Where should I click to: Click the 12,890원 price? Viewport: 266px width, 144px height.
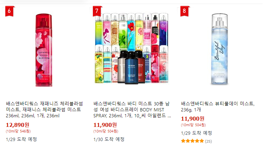(x=18, y=125)
